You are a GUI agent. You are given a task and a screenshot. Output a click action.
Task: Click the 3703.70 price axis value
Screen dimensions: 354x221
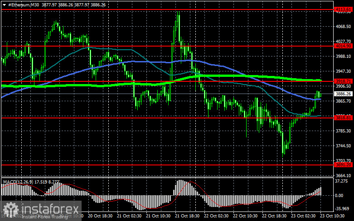343,160
